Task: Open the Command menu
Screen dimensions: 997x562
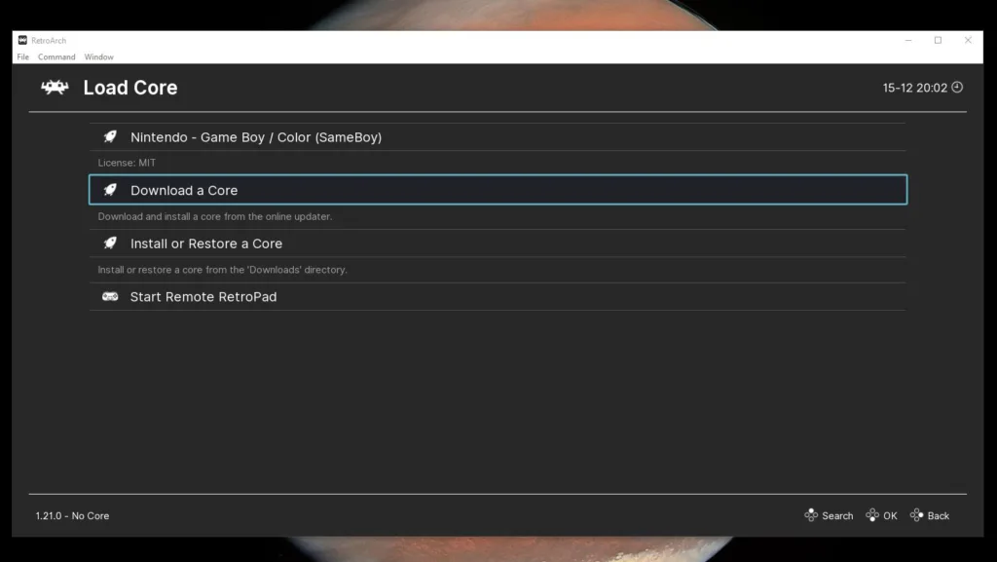Action: point(56,56)
